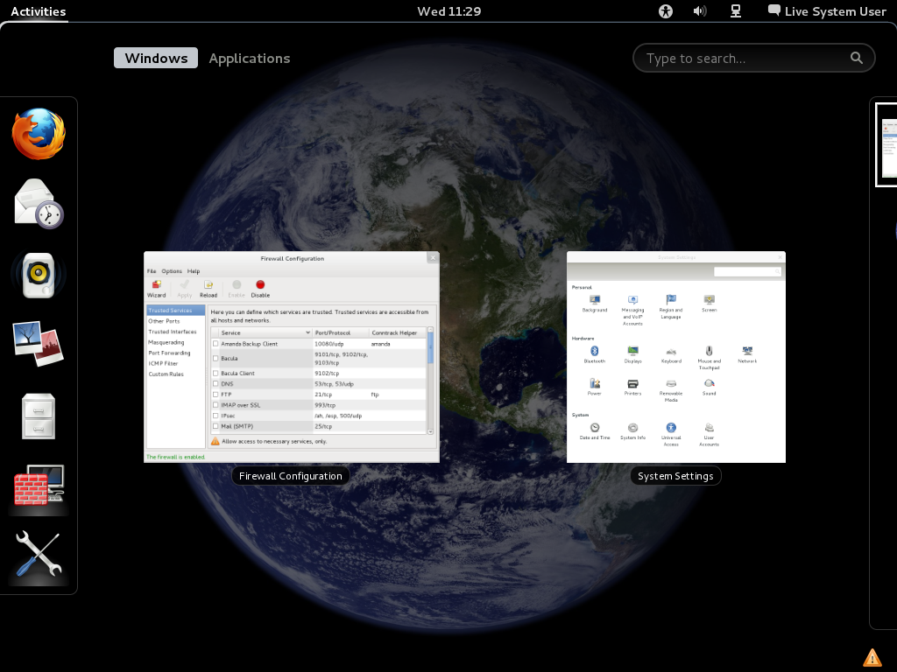897x672 pixels.
Task: Click the services list vertical scrollbar
Action: (x=430, y=381)
